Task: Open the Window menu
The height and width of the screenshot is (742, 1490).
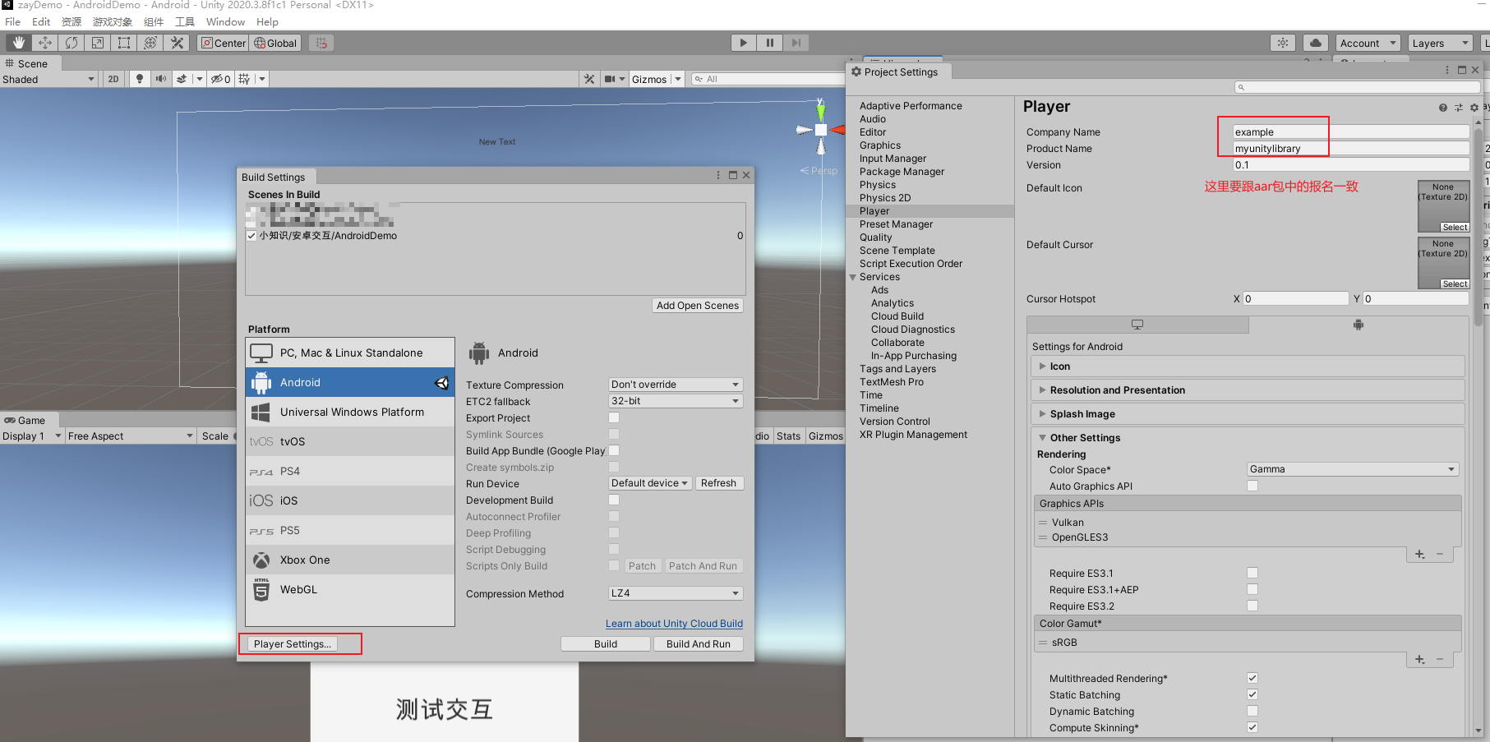Action: click(225, 21)
